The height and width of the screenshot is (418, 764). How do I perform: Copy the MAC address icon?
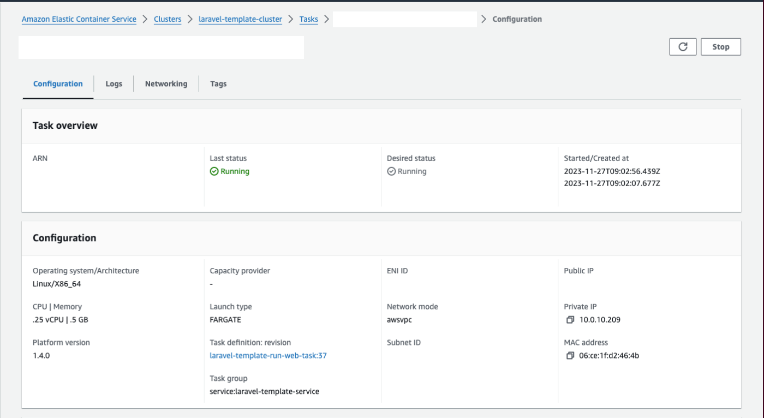pyautogui.click(x=570, y=356)
